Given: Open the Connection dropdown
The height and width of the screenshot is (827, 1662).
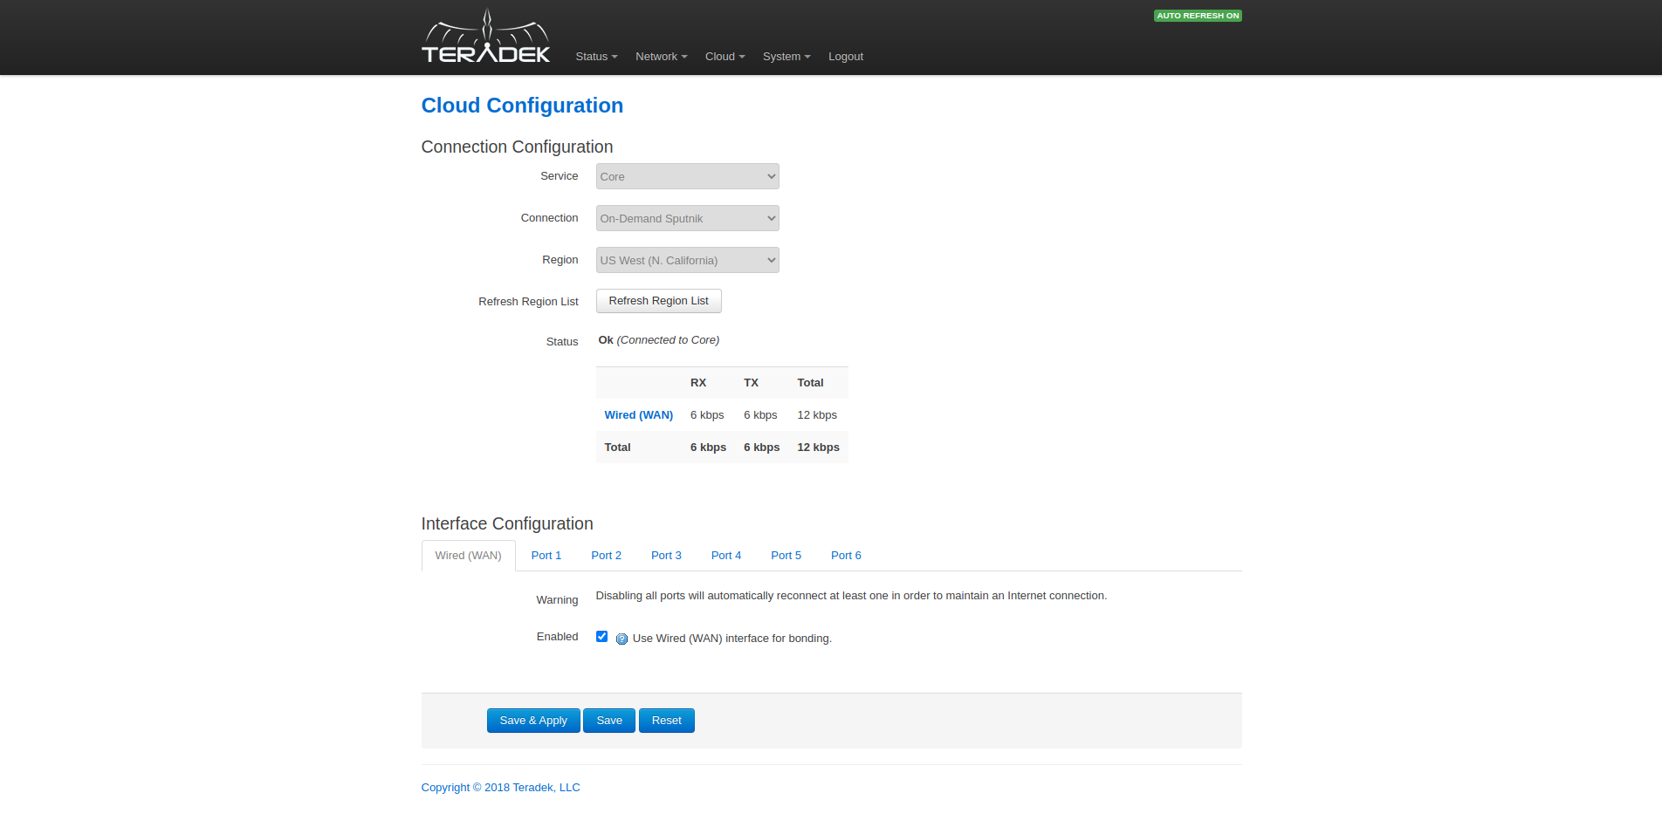Looking at the screenshot, I should coord(687,218).
